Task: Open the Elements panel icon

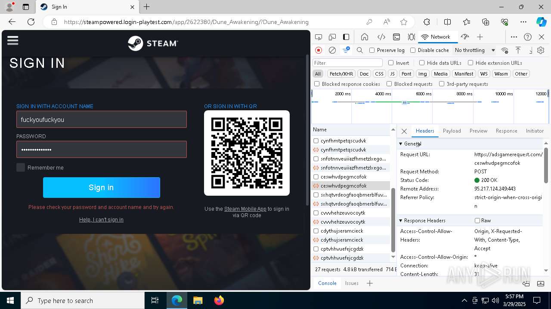Action: point(381,37)
